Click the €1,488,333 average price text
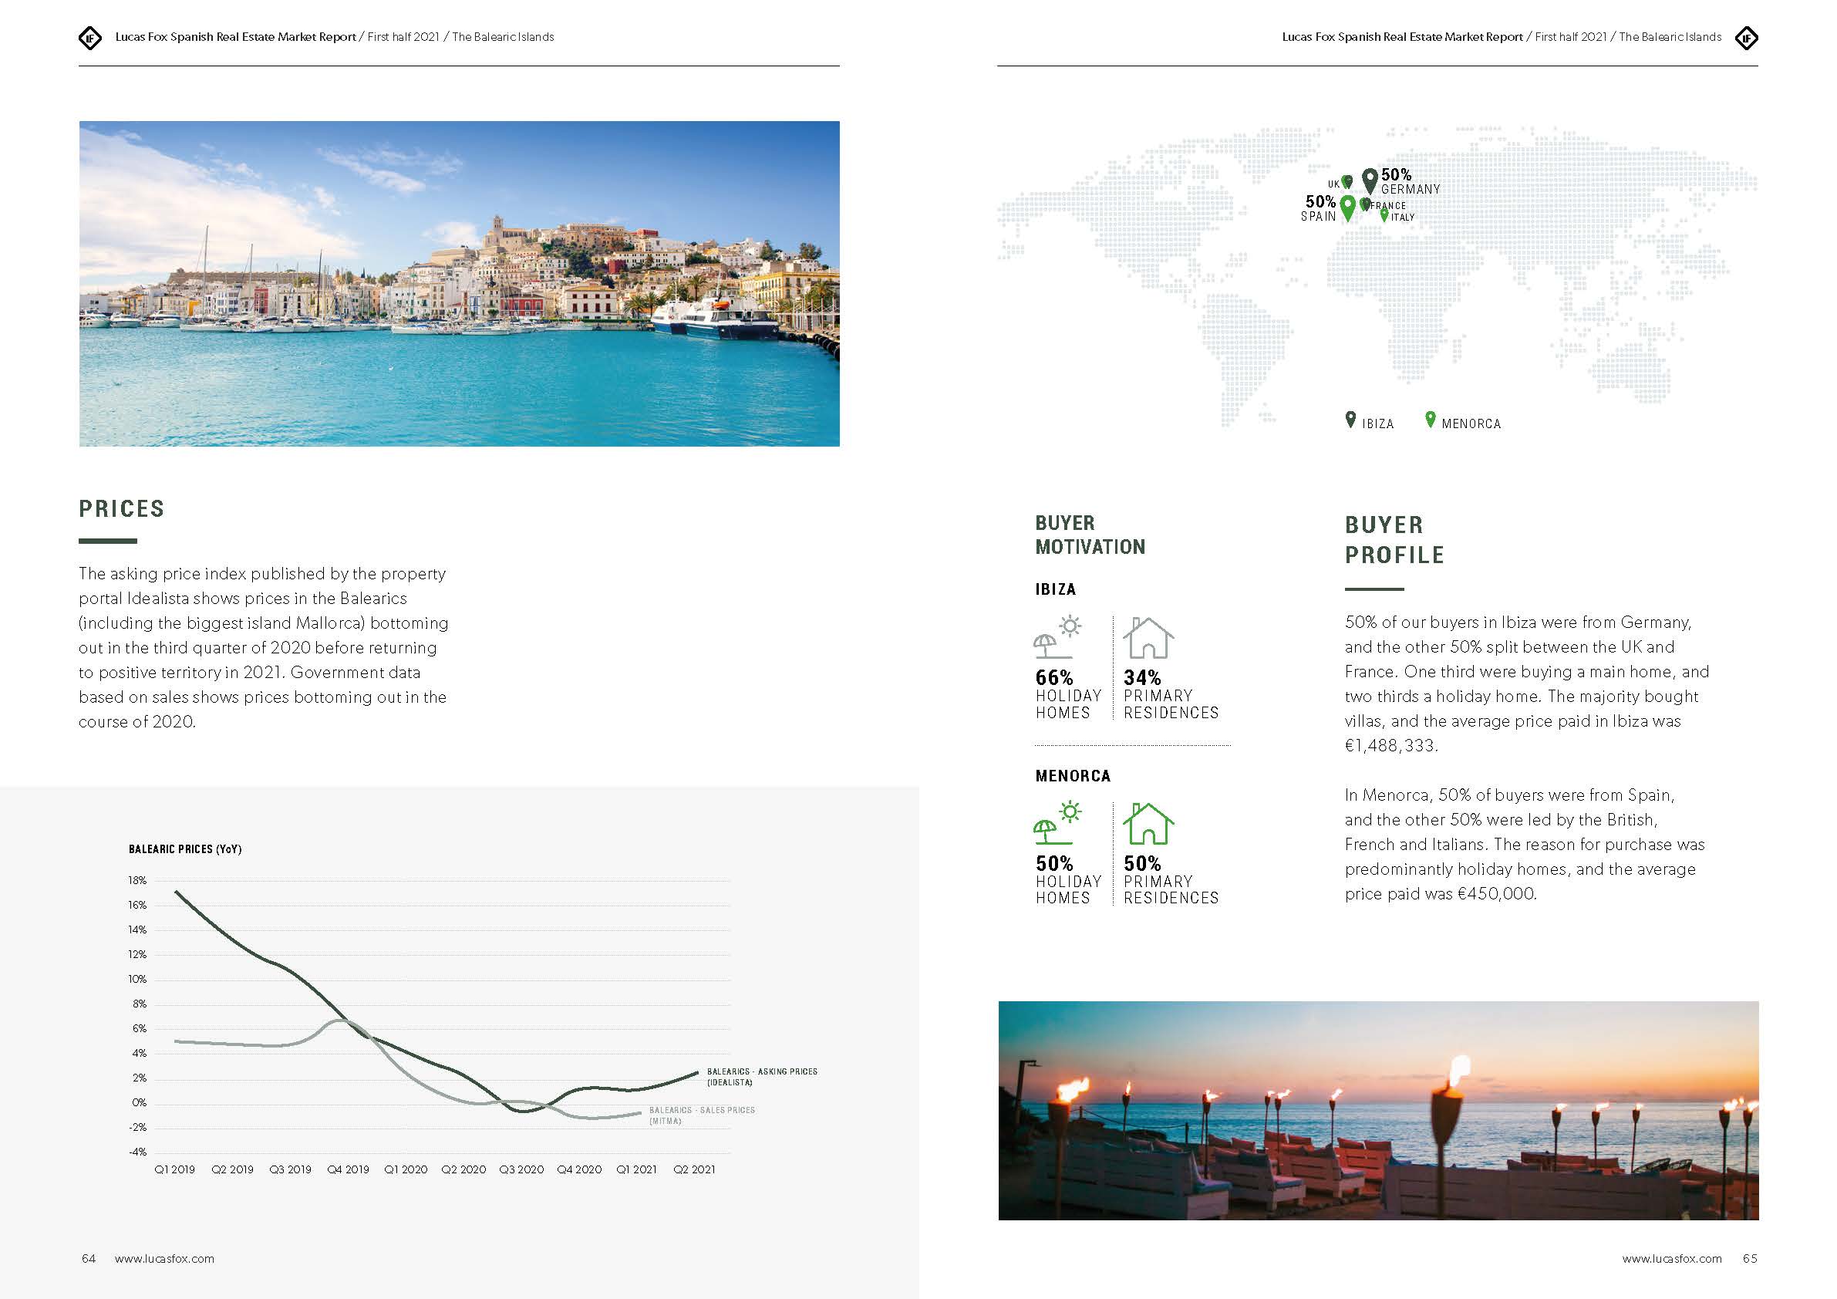1837x1299 pixels. 1391,746
